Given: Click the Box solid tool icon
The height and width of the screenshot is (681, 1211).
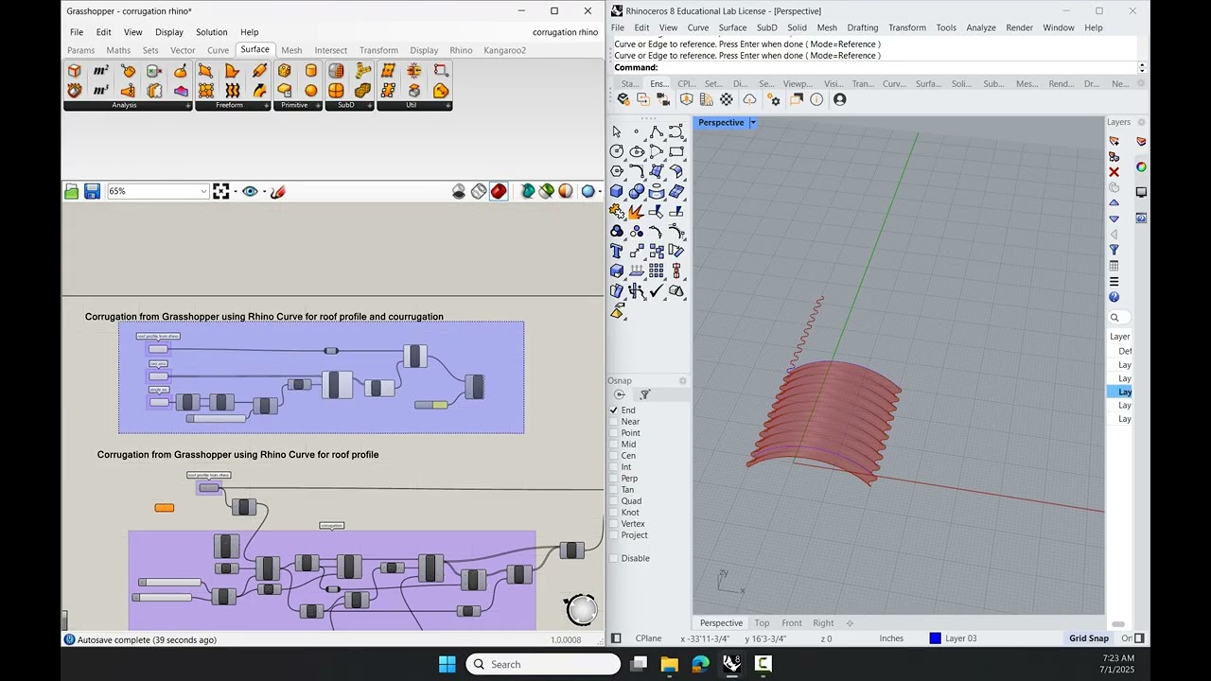Looking at the screenshot, I should click(617, 191).
